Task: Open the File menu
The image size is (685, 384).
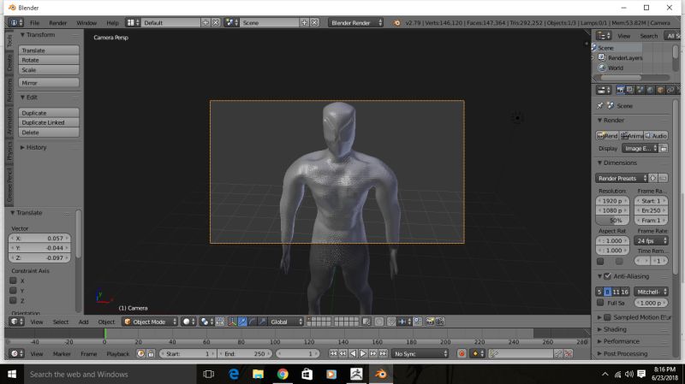Action: pos(34,23)
